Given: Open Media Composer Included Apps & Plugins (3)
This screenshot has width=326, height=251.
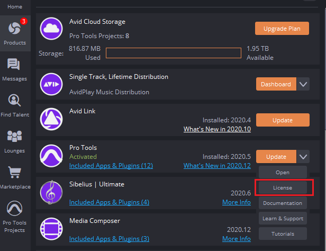Looking at the screenshot, I should pos(109,239).
